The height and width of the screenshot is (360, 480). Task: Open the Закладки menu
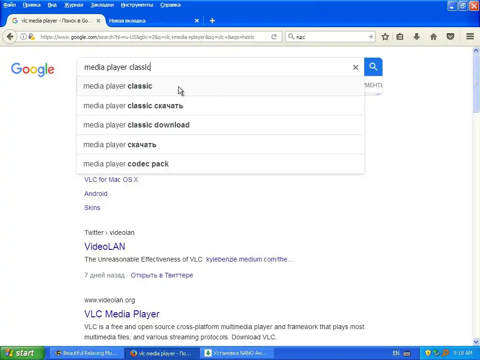tap(102, 5)
